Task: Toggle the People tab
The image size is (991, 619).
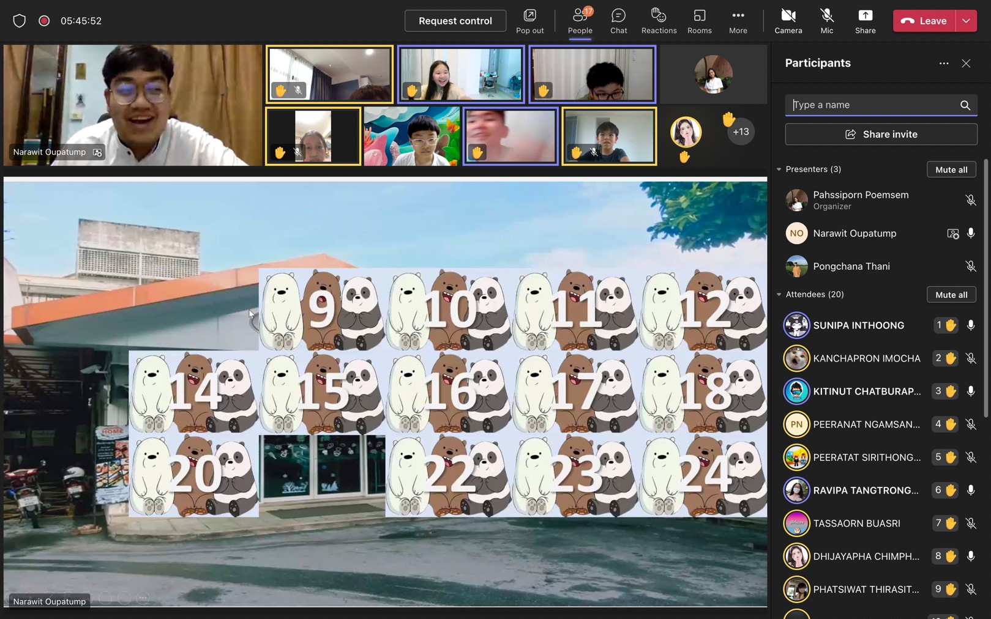Action: (x=580, y=21)
